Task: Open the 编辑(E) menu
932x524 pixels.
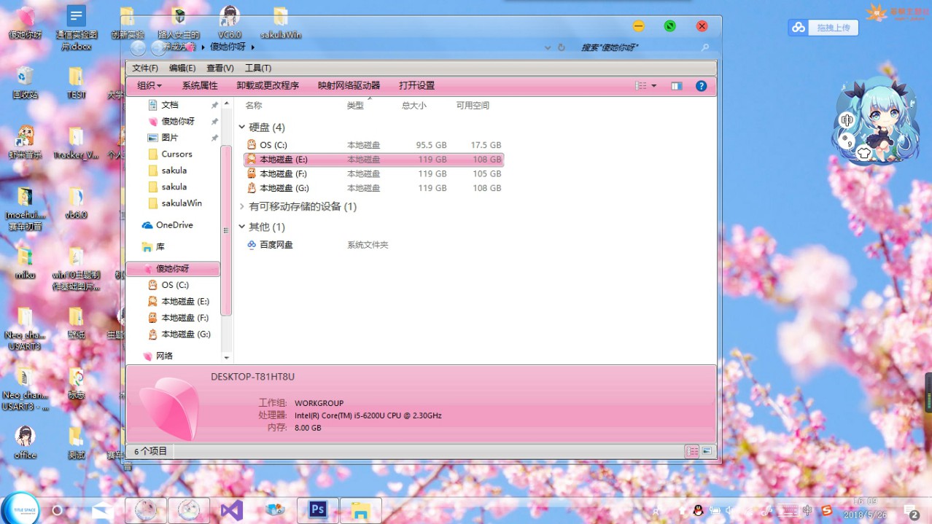Action: 182,68
